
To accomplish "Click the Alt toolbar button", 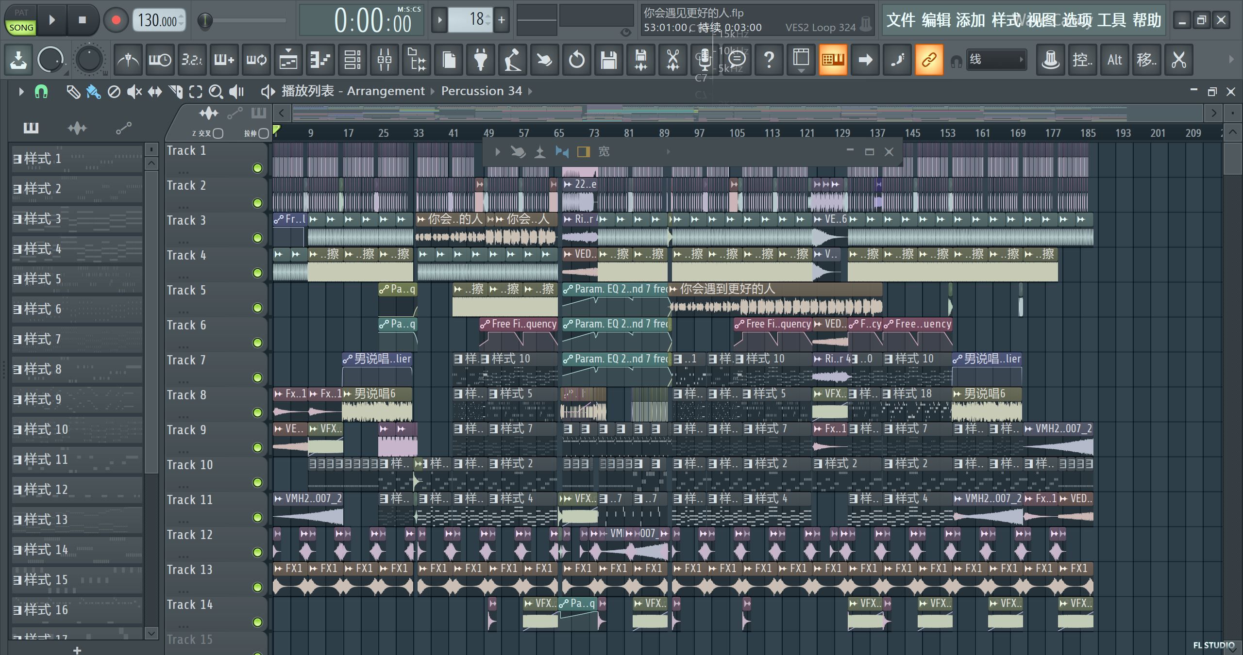I will pos(1115,60).
